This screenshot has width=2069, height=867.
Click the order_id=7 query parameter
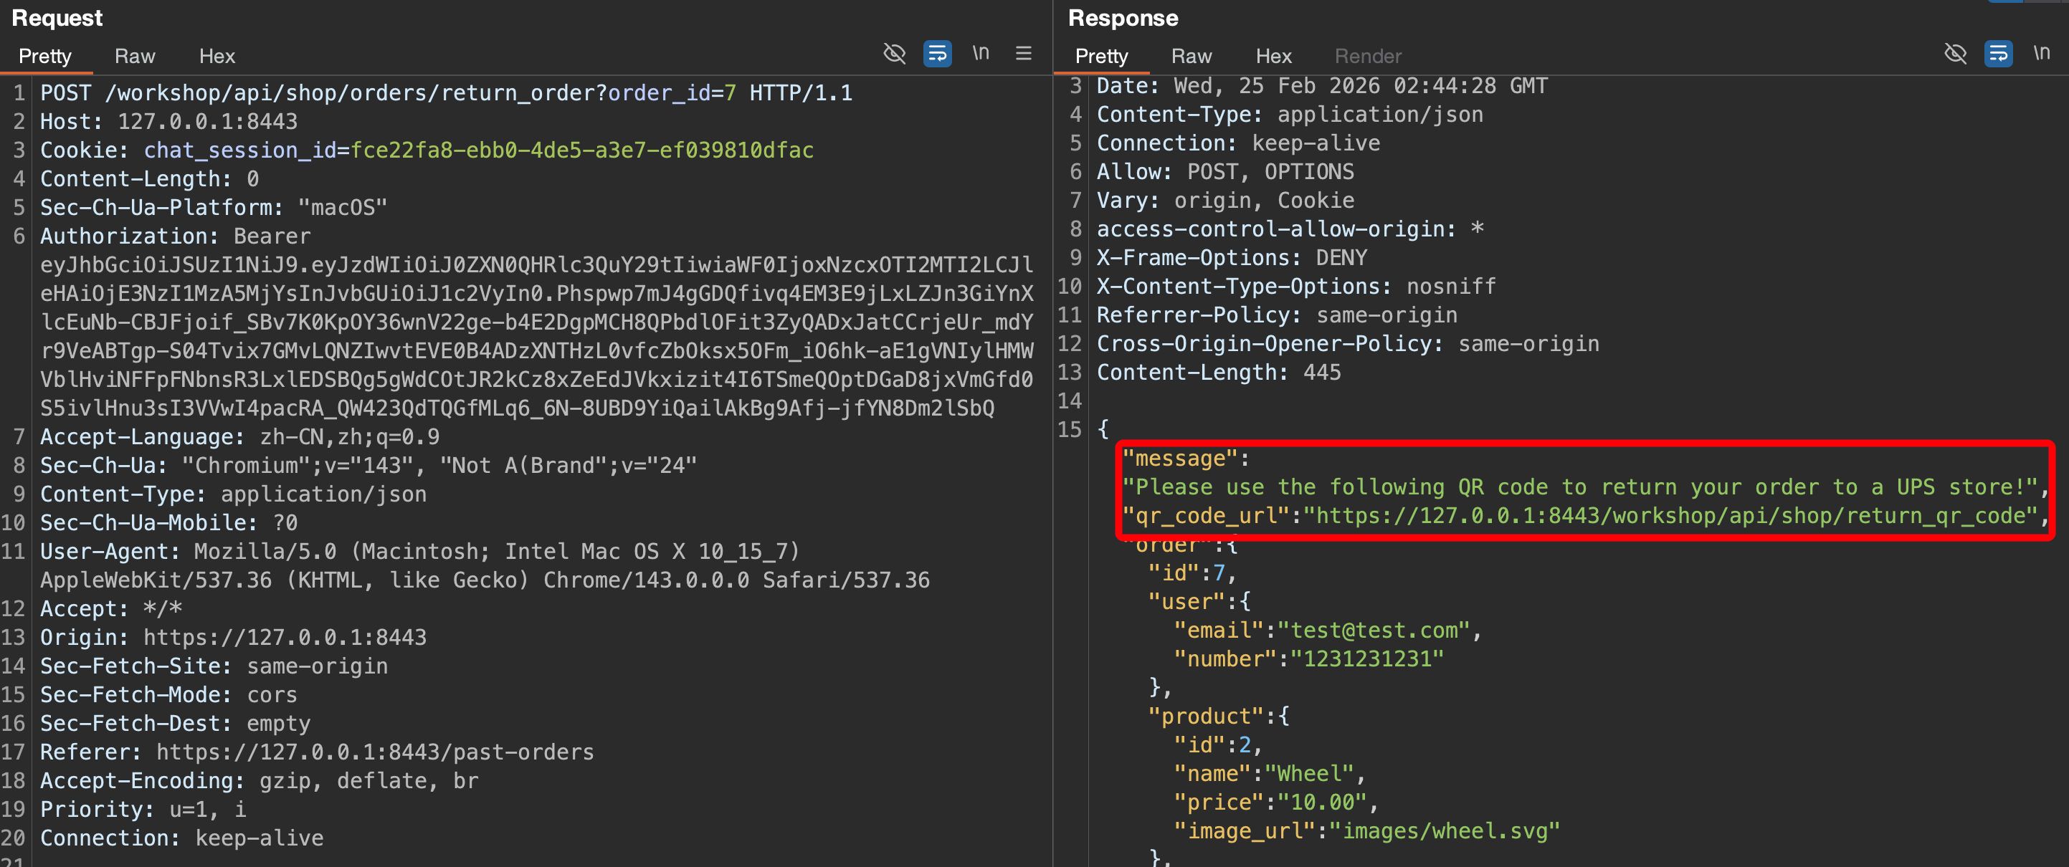click(672, 93)
